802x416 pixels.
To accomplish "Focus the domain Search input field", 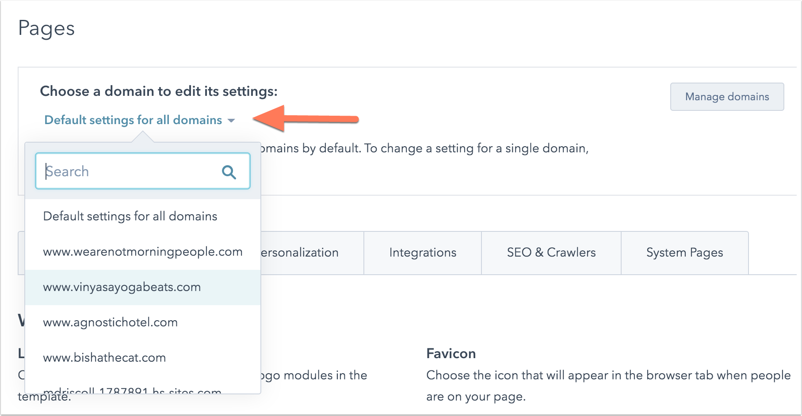I will [x=143, y=171].
